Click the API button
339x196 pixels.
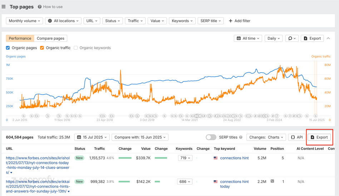297,137
